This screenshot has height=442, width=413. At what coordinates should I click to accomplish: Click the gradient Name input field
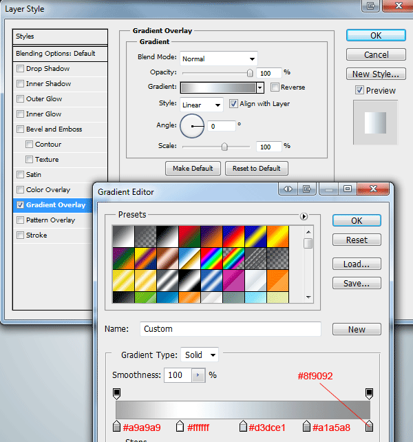click(x=231, y=329)
